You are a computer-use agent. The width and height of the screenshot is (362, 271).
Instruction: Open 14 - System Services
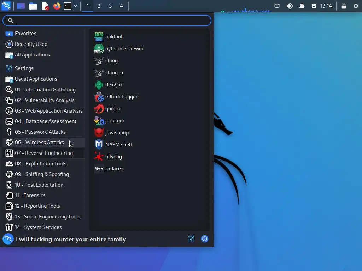[x=44, y=228]
